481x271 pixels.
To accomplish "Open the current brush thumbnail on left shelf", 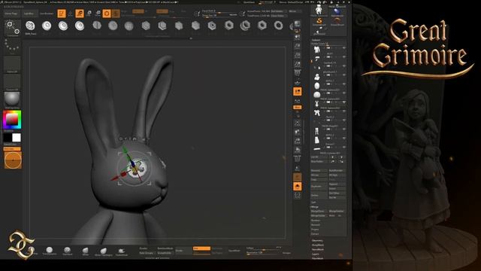I will coord(12,29).
